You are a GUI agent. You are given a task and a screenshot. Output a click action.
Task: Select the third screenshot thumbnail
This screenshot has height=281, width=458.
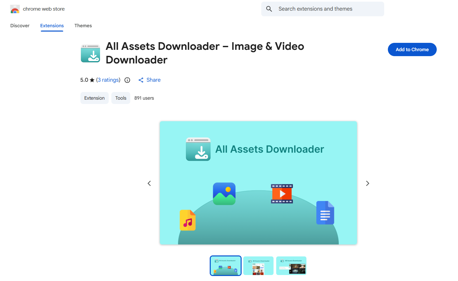[x=291, y=266]
